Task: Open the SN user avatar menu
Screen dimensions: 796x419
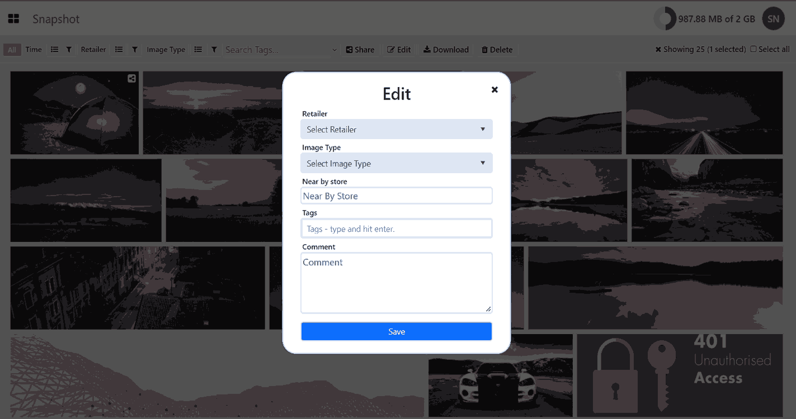Action: (773, 19)
